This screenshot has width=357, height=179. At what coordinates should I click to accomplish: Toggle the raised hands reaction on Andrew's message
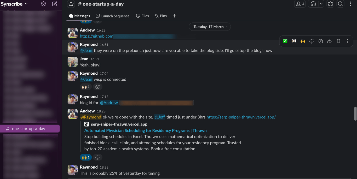pyautogui.click(x=86, y=157)
